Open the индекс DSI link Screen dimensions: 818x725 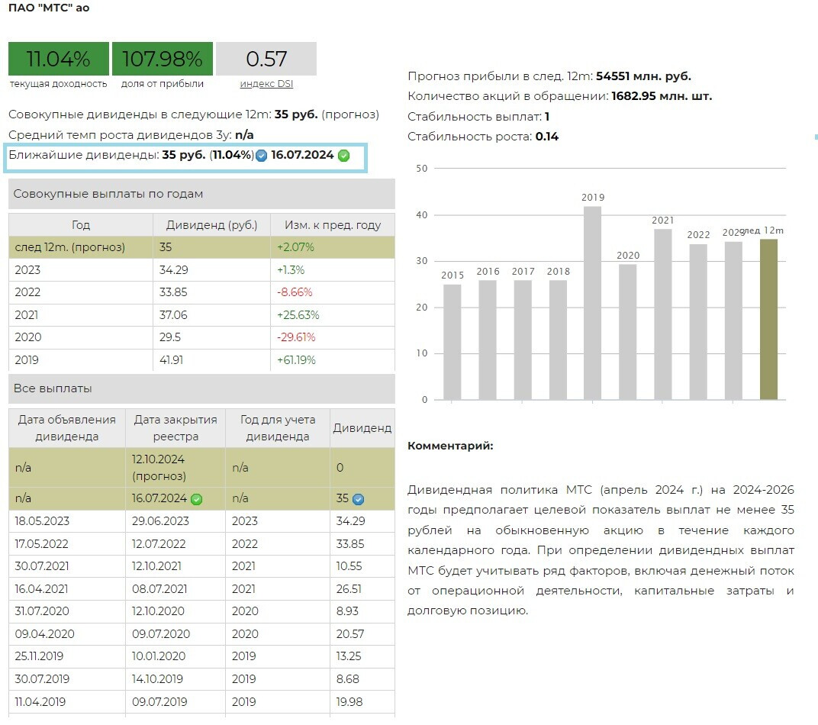point(266,84)
